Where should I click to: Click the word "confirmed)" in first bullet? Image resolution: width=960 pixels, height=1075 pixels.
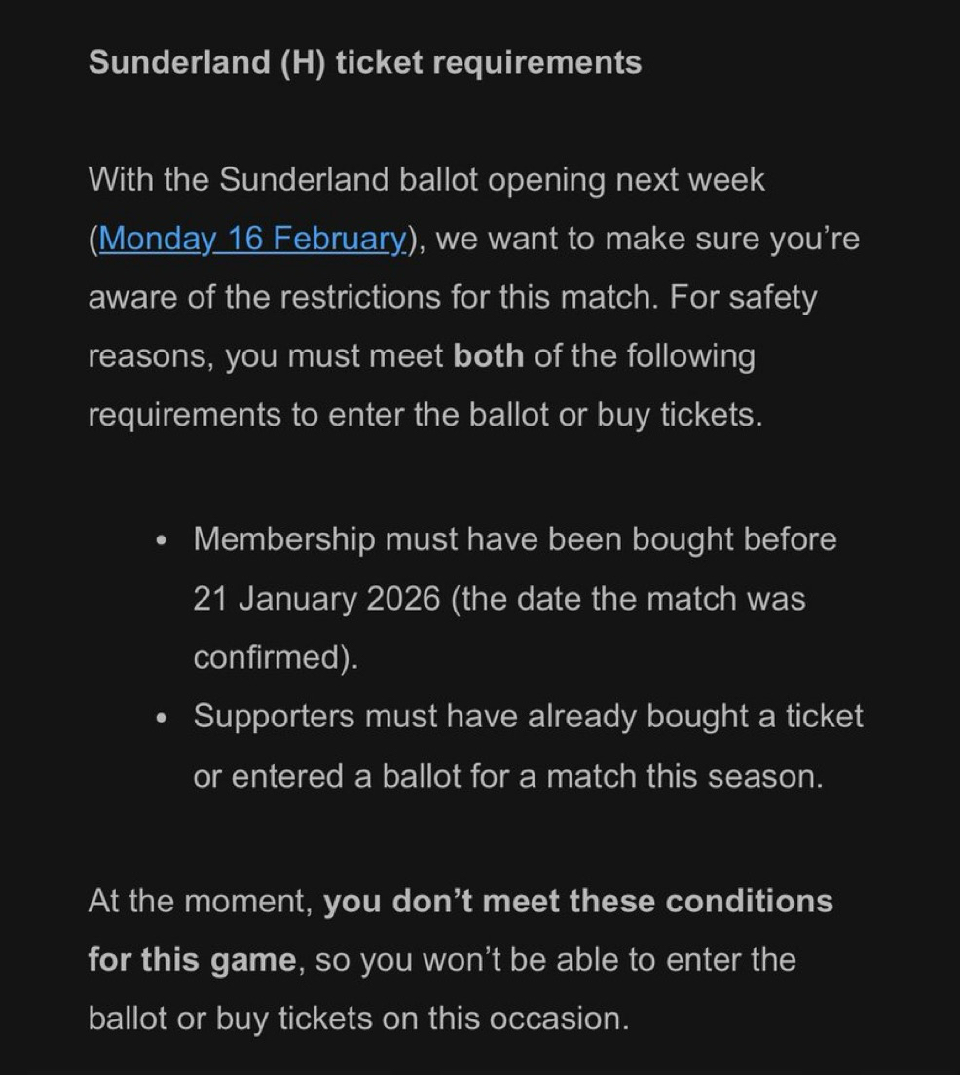276,658
